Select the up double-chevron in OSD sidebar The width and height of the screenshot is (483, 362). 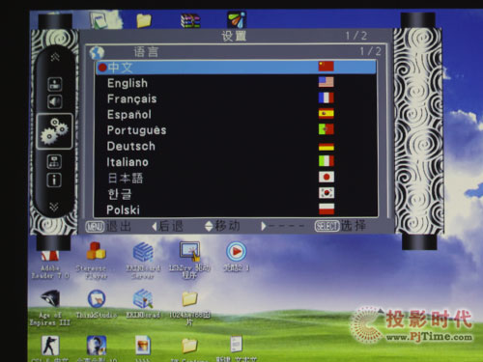coord(55,57)
